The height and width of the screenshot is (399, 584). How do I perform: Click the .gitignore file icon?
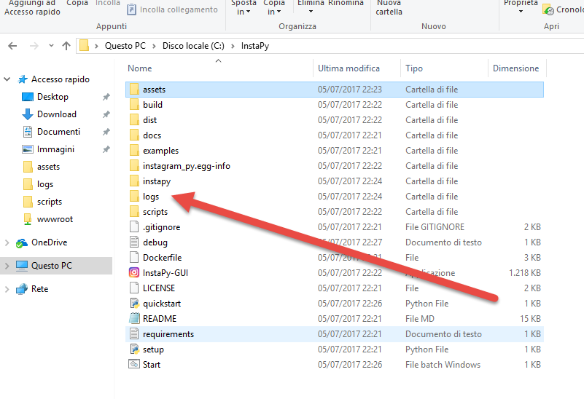(x=134, y=226)
